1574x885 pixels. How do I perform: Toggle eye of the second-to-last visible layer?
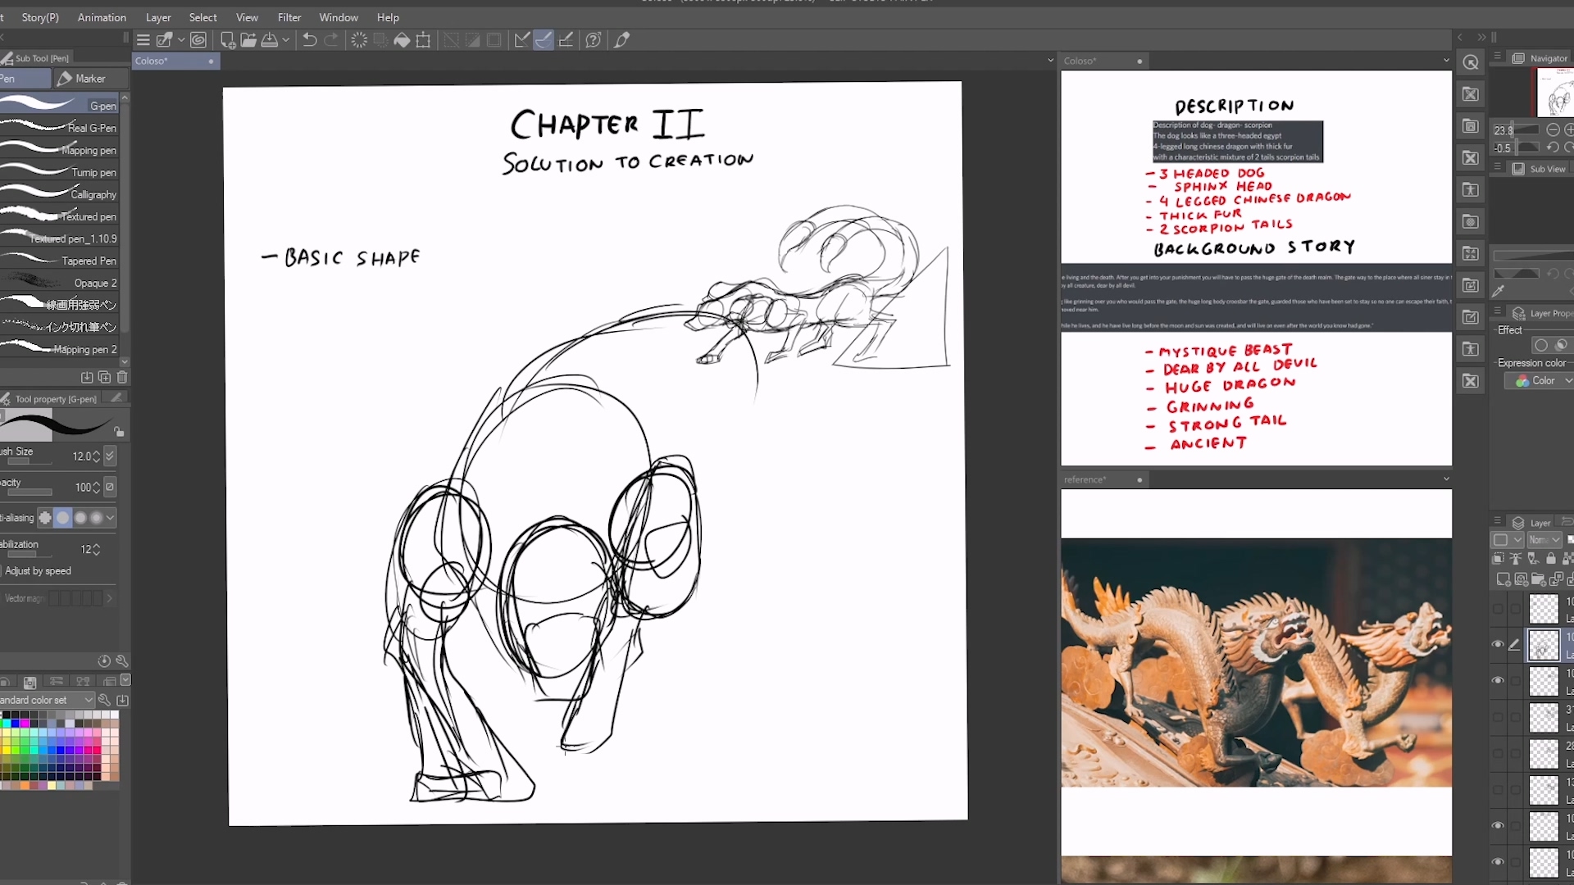point(1498,826)
